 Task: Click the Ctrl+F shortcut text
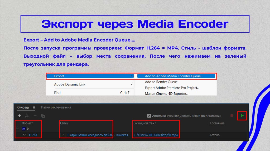[125, 93]
